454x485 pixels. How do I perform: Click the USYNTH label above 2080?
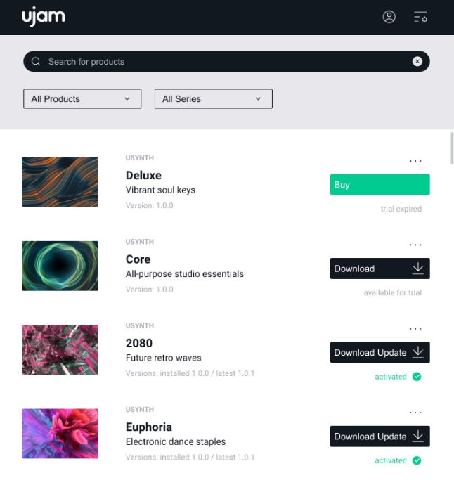click(x=139, y=325)
